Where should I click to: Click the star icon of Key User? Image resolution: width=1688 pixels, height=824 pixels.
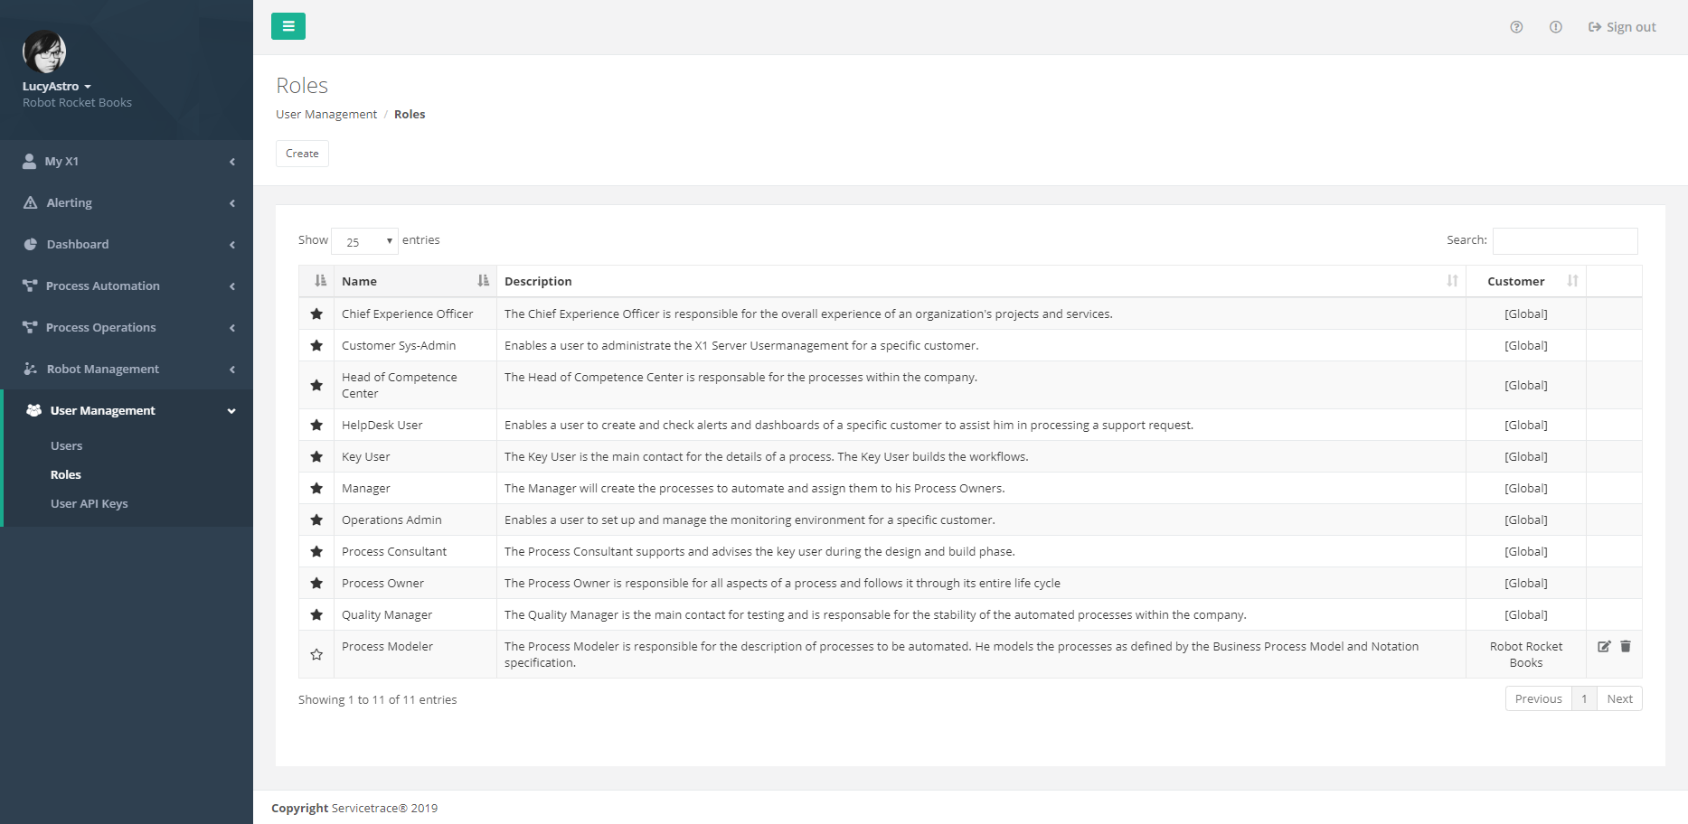pyautogui.click(x=316, y=456)
